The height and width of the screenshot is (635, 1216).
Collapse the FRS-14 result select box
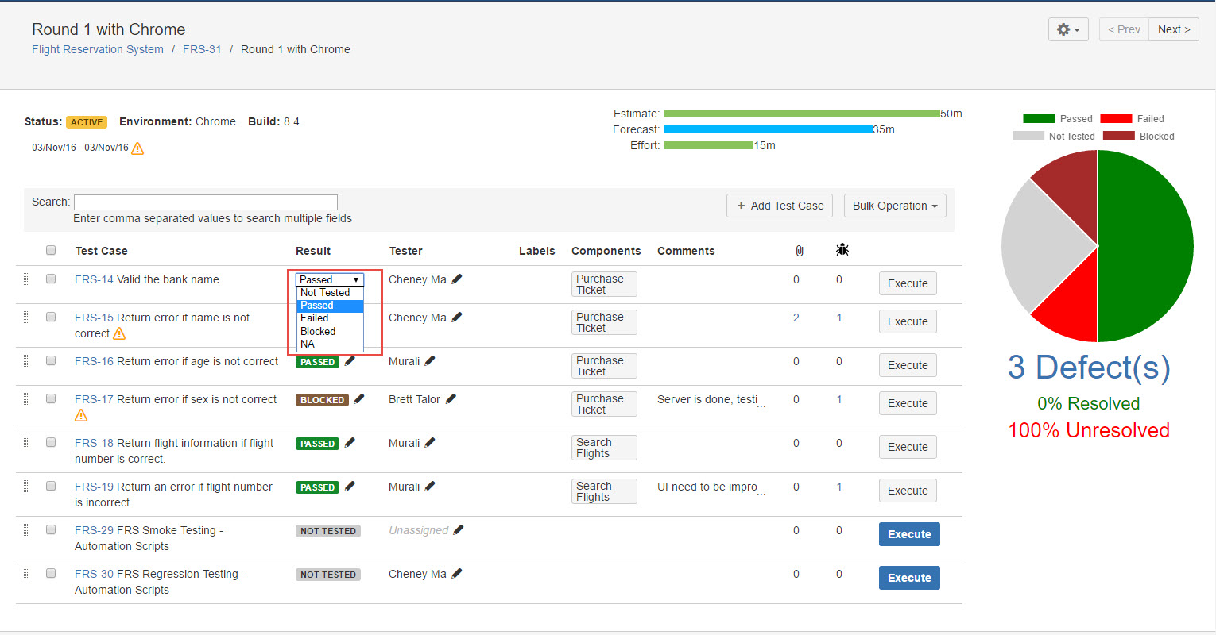pos(330,279)
